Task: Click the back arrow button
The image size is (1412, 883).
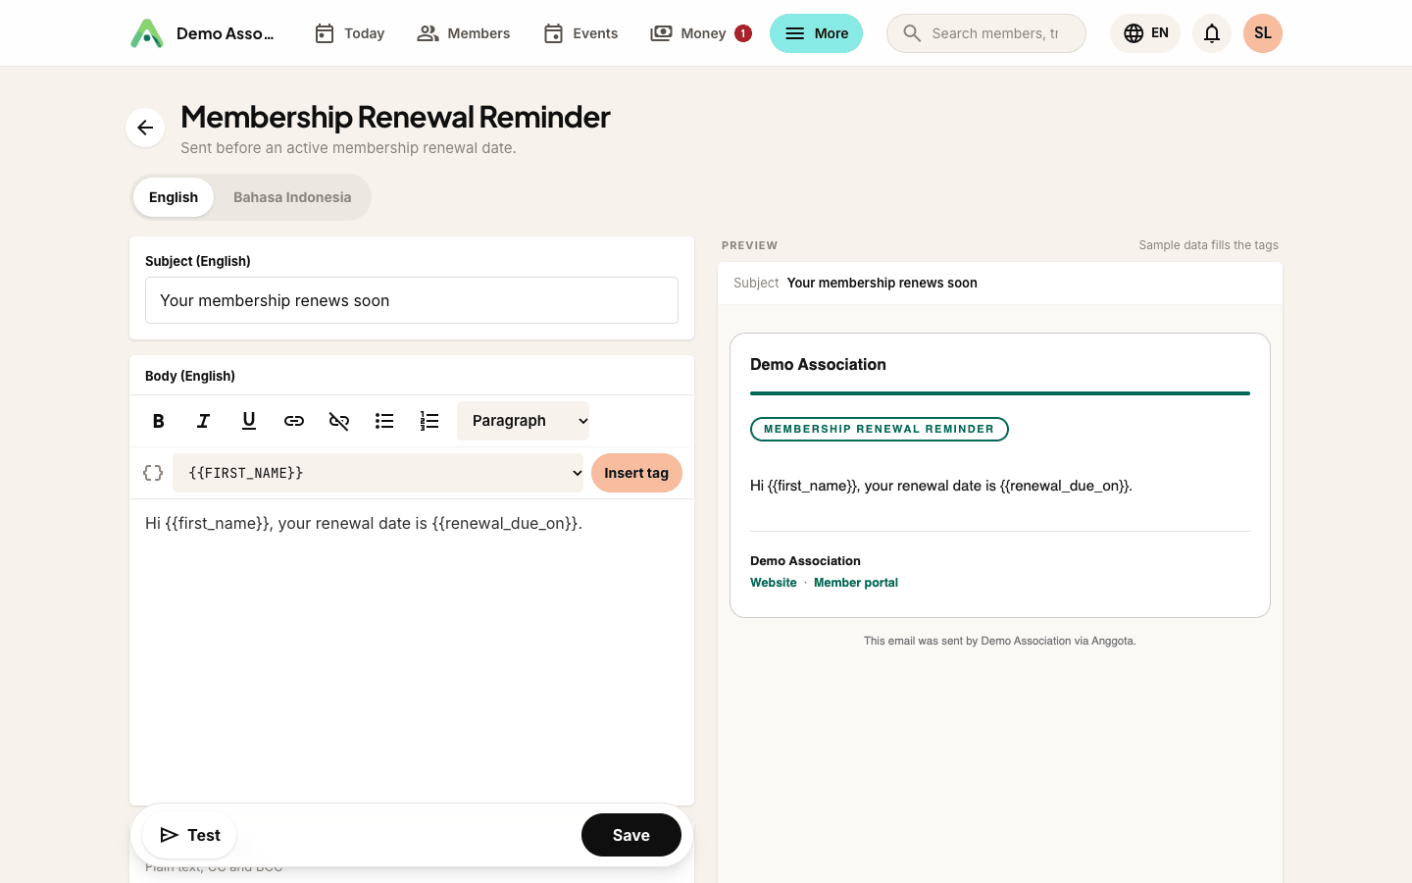Action: coord(145,128)
